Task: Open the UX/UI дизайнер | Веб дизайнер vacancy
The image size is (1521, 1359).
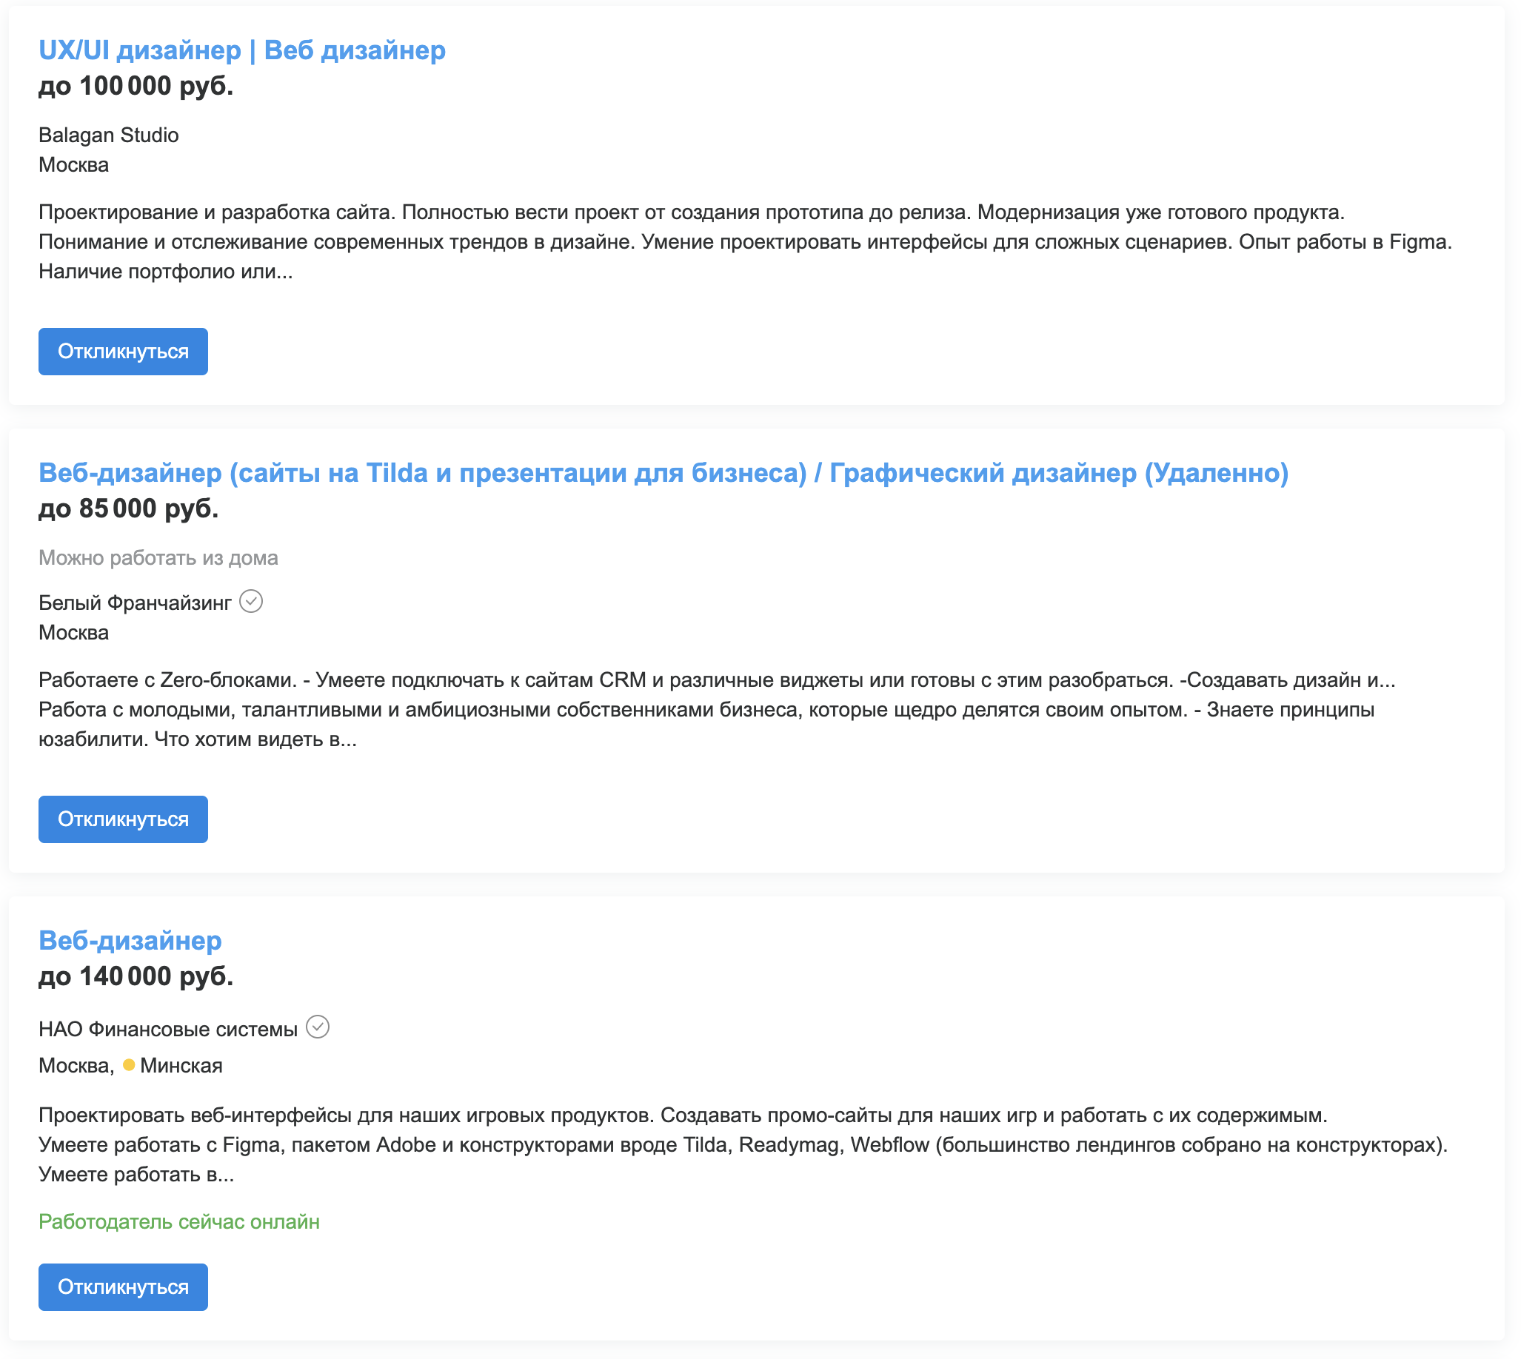Action: tap(242, 50)
